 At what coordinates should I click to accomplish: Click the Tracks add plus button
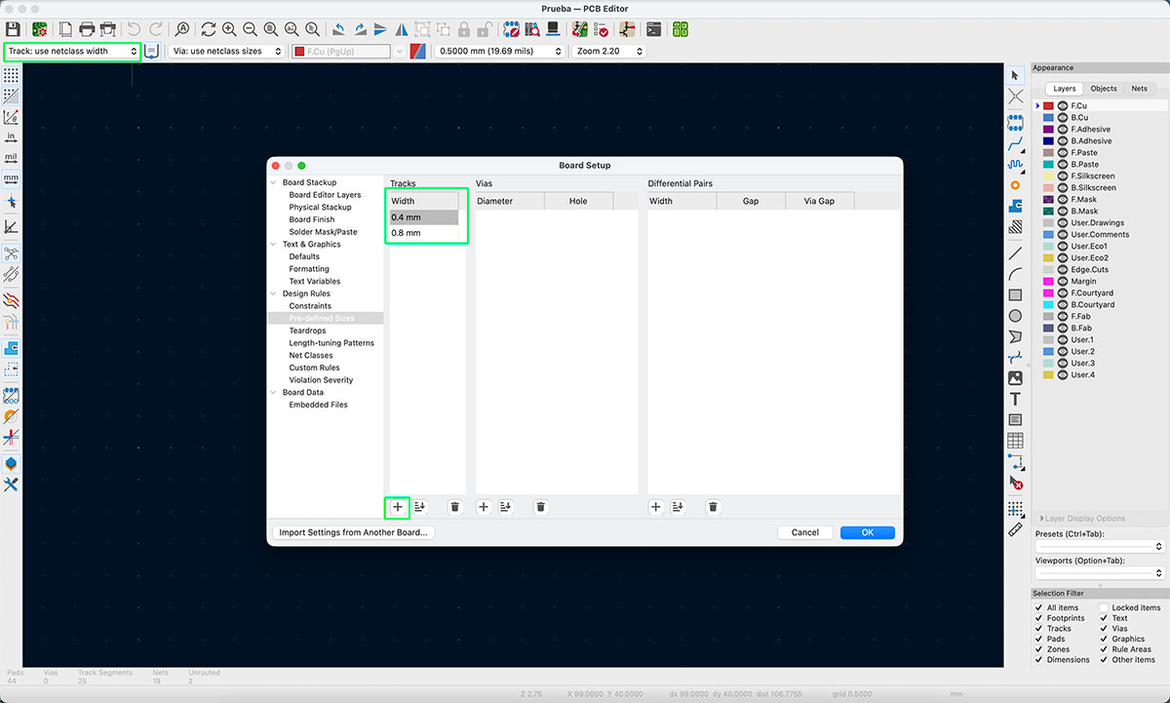(x=397, y=507)
